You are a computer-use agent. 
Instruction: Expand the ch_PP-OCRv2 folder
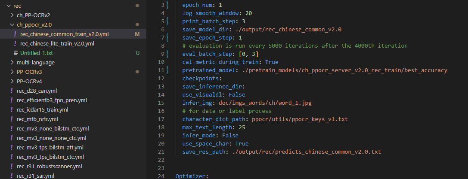click(x=12, y=15)
